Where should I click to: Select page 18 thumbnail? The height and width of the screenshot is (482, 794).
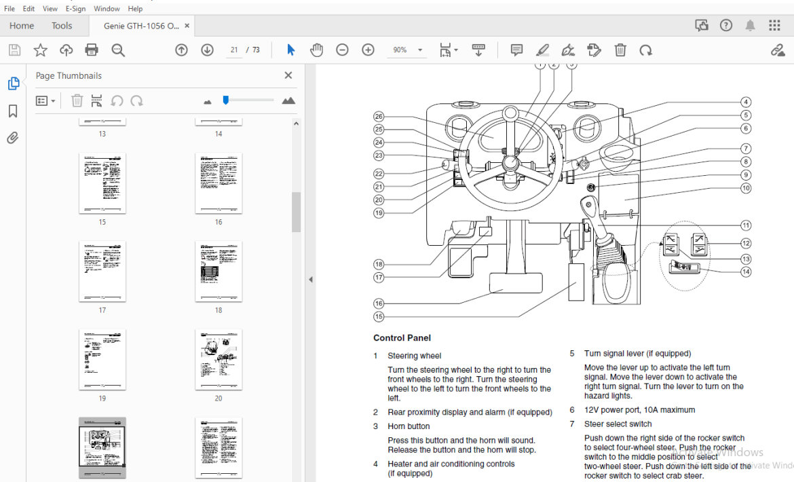(x=219, y=271)
